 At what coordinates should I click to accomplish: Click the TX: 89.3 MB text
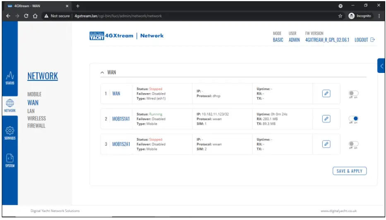266,123
